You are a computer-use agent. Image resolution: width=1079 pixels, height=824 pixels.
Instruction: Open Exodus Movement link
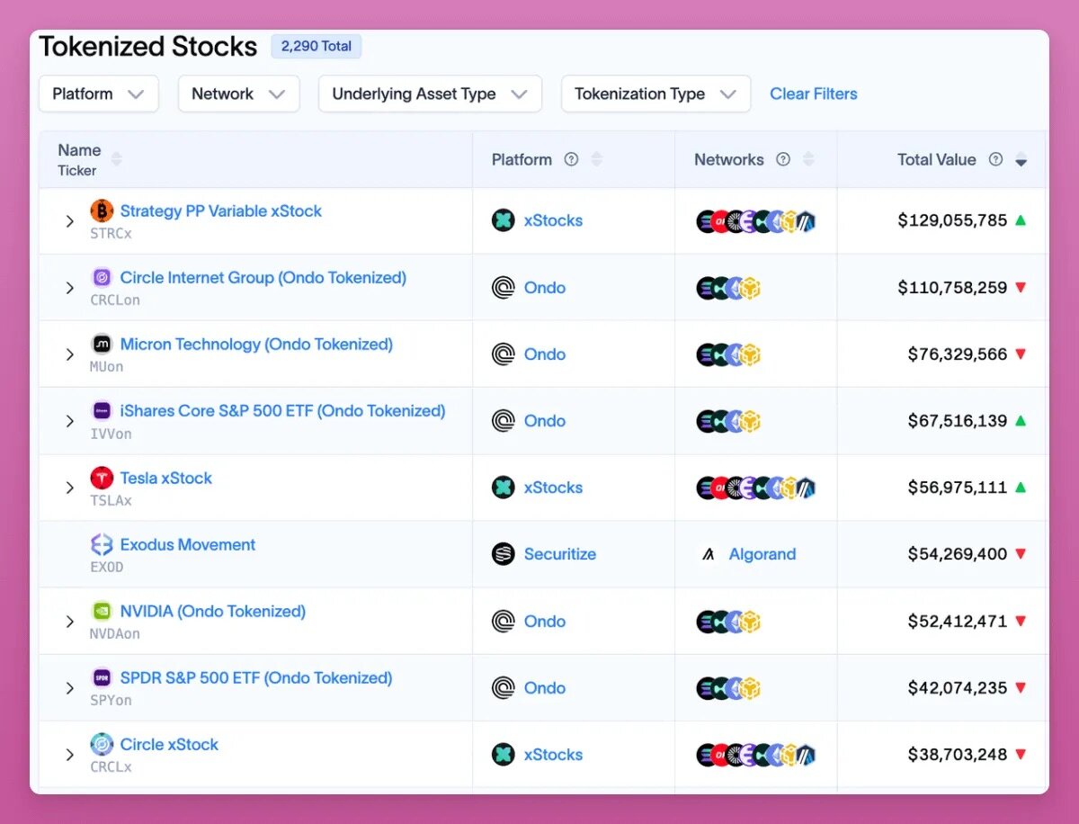point(188,544)
